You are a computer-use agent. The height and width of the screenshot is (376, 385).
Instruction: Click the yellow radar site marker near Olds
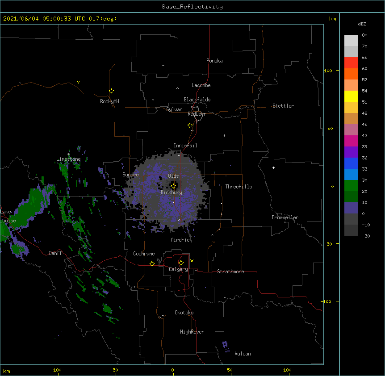coord(173,186)
